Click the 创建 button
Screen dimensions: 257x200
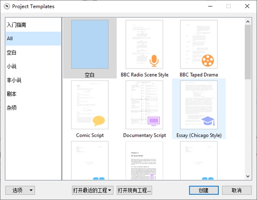click(x=204, y=190)
